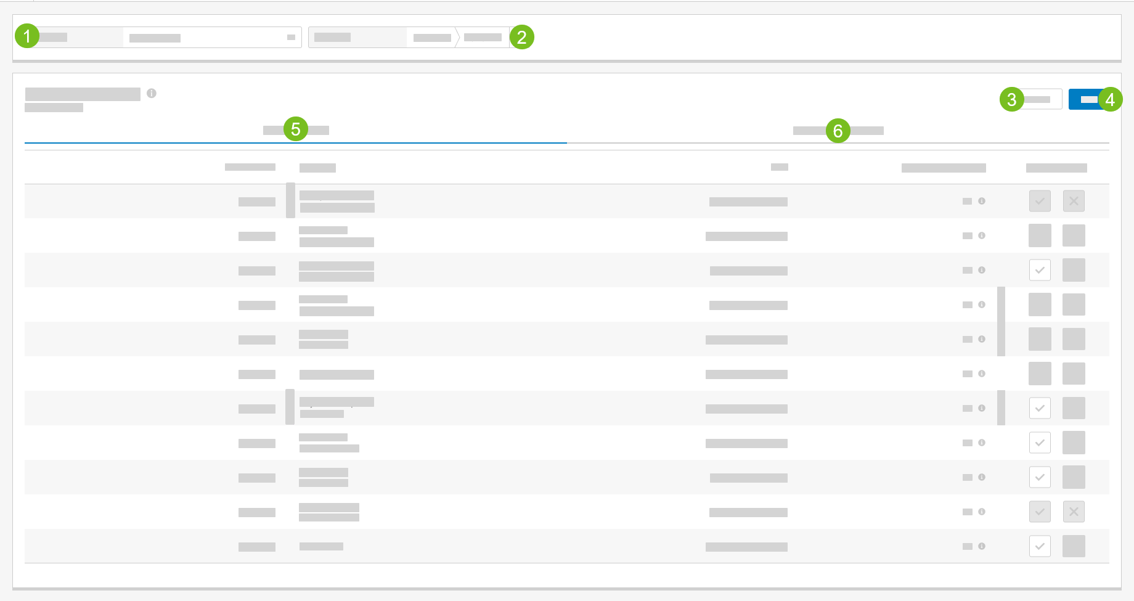Image resolution: width=1134 pixels, height=601 pixels.
Task: Toggle the checkmark box in the last row
Action: point(1040,546)
